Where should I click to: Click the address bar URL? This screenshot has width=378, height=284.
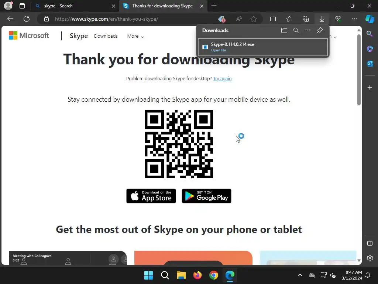point(107,19)
